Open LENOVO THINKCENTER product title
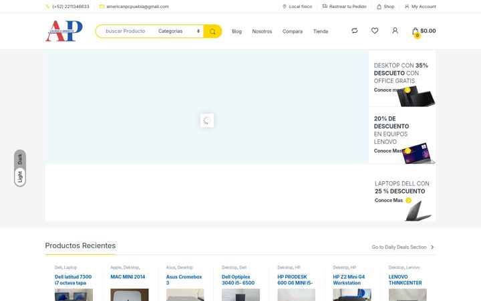This screenshot has height=301, width=481. (x=406, y=280)
